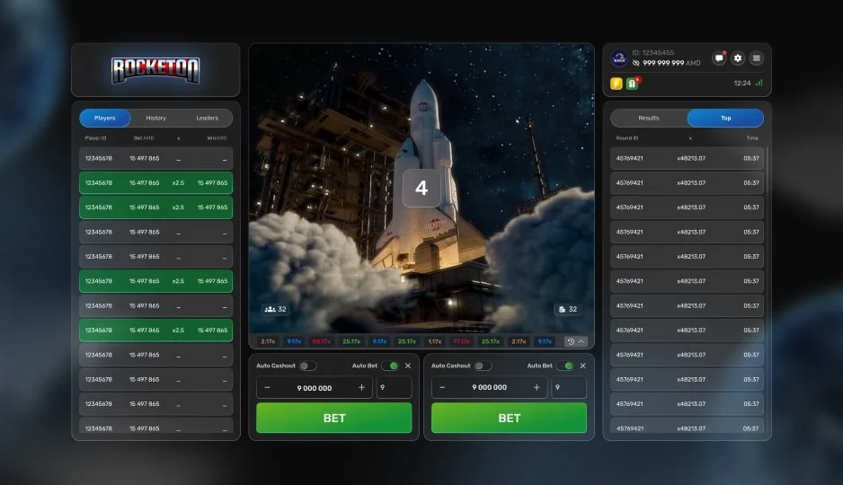Click the '999 999 999 AMD' balance

point(671,64)
